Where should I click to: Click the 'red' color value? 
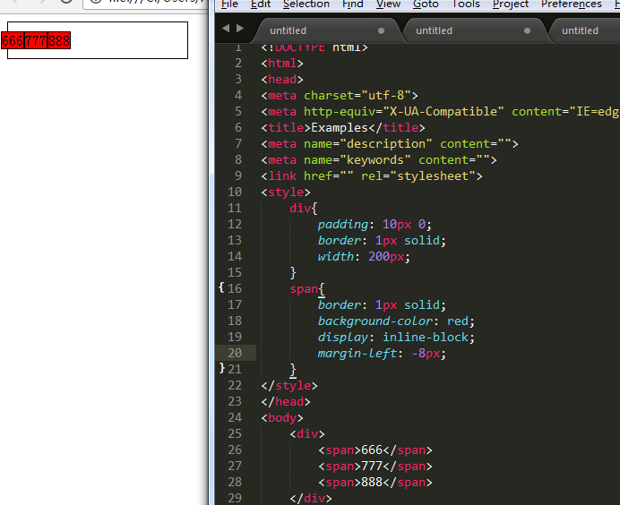click(x=458, y=321)
